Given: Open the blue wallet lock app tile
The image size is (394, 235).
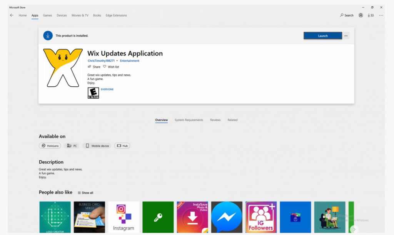Looking at the screenshot, I should point(295,217).
